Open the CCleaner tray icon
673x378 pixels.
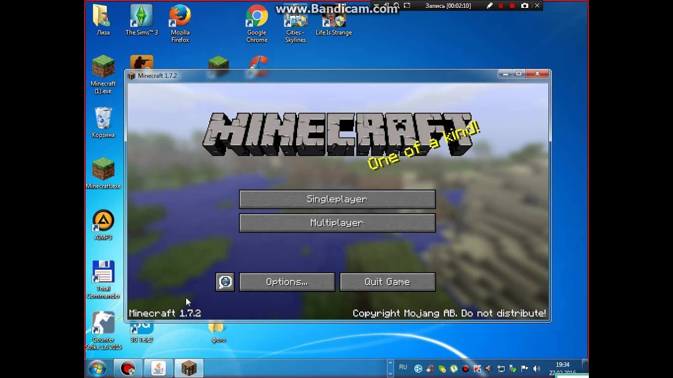(430, 369)
